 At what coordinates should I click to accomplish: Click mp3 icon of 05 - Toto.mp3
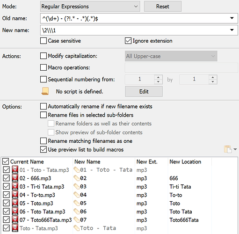pos(15,203)
